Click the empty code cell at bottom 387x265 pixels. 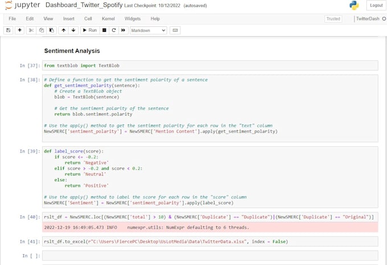pyautogui.click(x=210, y=256)
